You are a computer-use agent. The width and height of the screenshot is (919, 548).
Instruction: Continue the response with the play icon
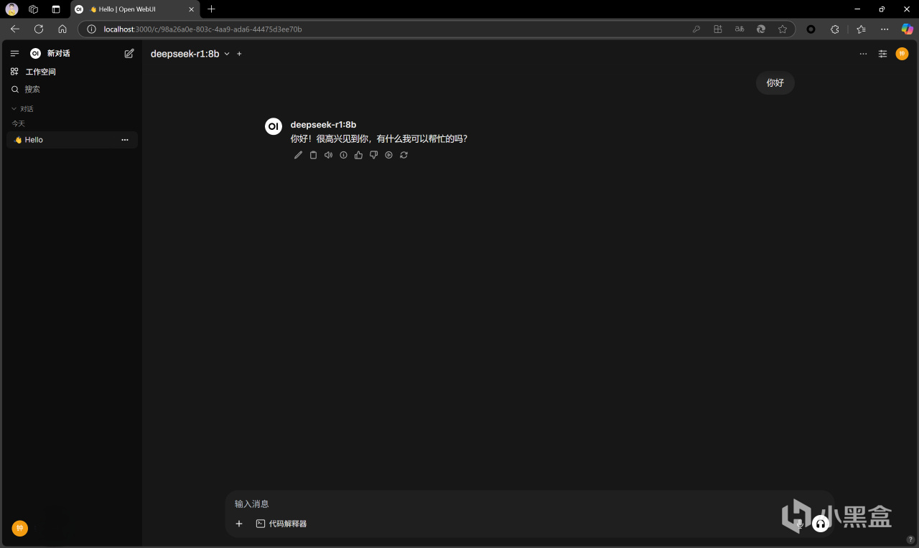pos(388,155)
